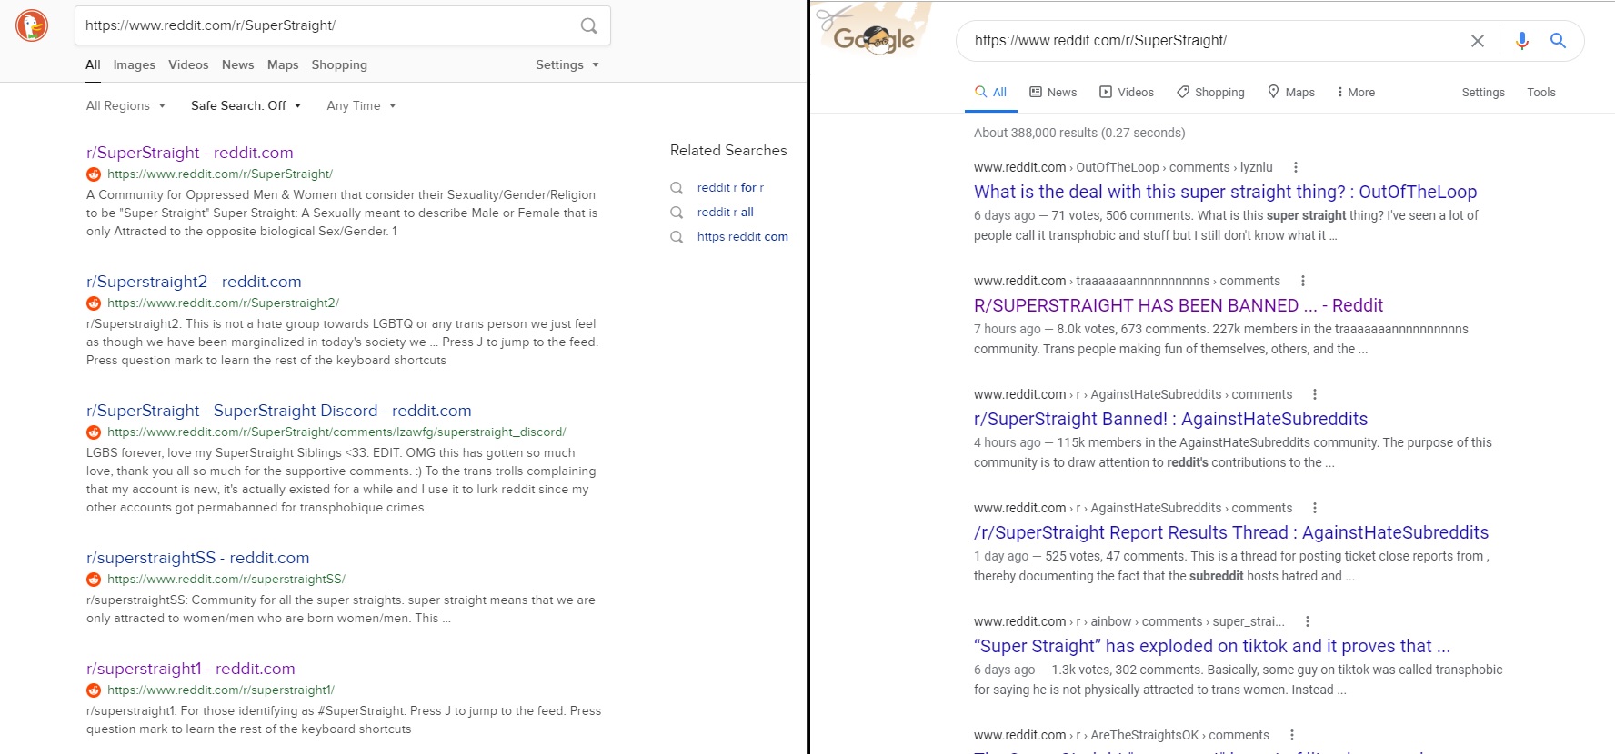The width and height of the screenshot is (1615, 754).
Task: Open 'r/SuperStraight Banned!' Google result
Action: tap(1170, 419)
